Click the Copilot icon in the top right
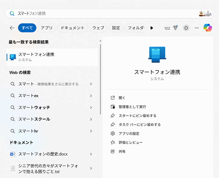This screenshot has width=219, height=178. pos(208,28)
